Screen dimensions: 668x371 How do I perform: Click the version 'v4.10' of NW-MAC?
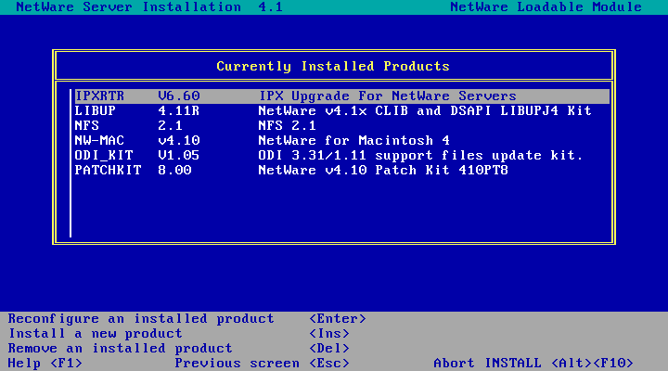pos(179,141)
